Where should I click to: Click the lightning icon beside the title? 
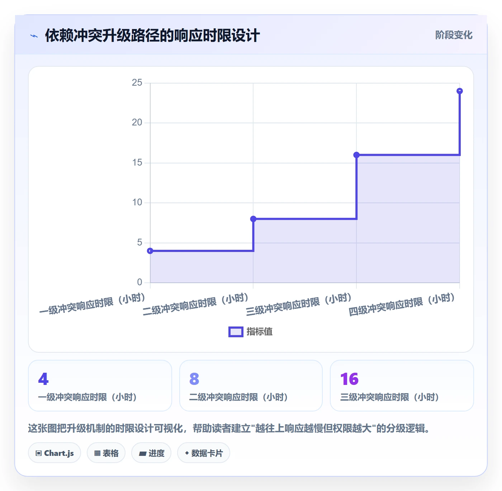34,36
